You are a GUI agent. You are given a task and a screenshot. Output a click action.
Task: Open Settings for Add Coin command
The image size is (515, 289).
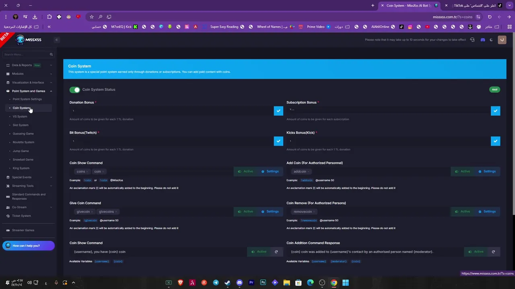point(487,171)
